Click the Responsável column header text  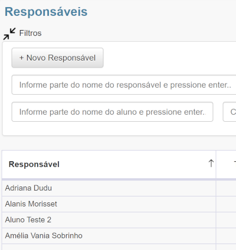point(34,164)
